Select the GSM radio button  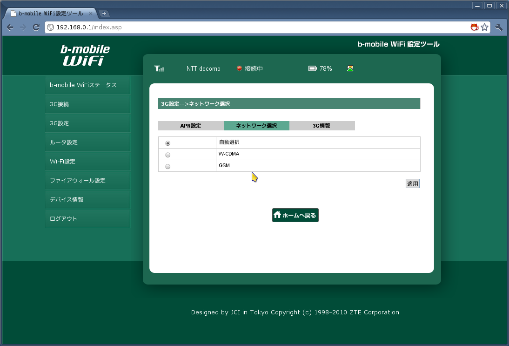(168, 167)
